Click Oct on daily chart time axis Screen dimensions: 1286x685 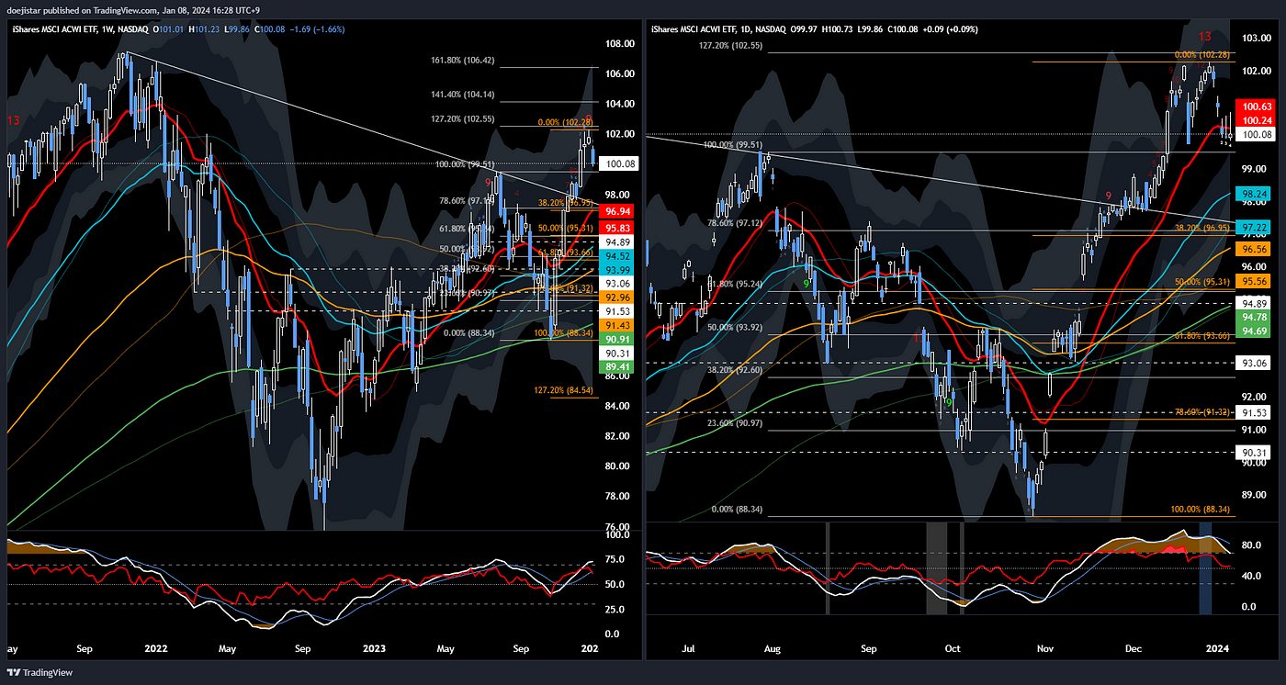[953, 648]
